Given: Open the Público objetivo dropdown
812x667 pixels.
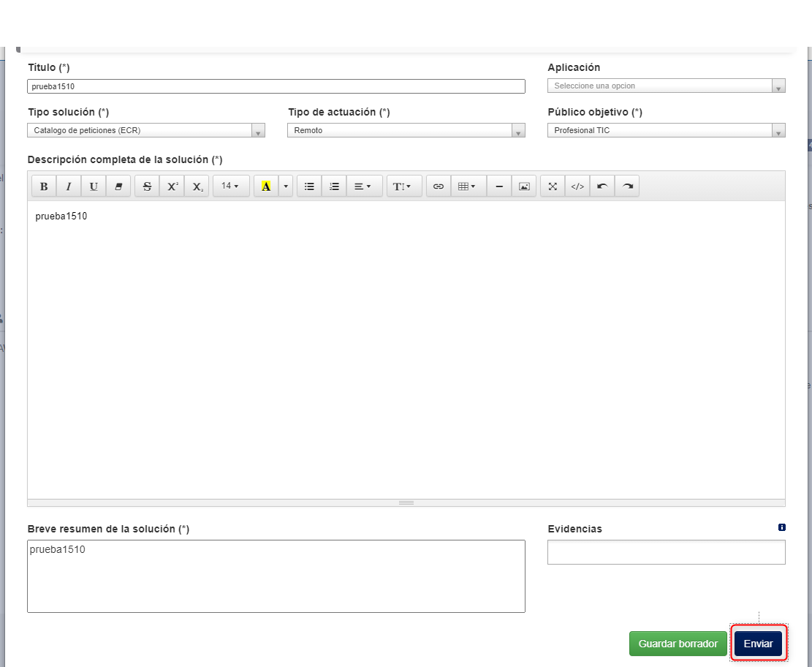Looking at the screenshot, I should tap(666, 130).
